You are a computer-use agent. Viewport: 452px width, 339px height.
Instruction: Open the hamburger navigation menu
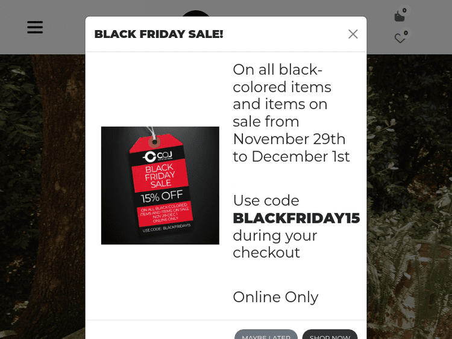tap(35, 27)
